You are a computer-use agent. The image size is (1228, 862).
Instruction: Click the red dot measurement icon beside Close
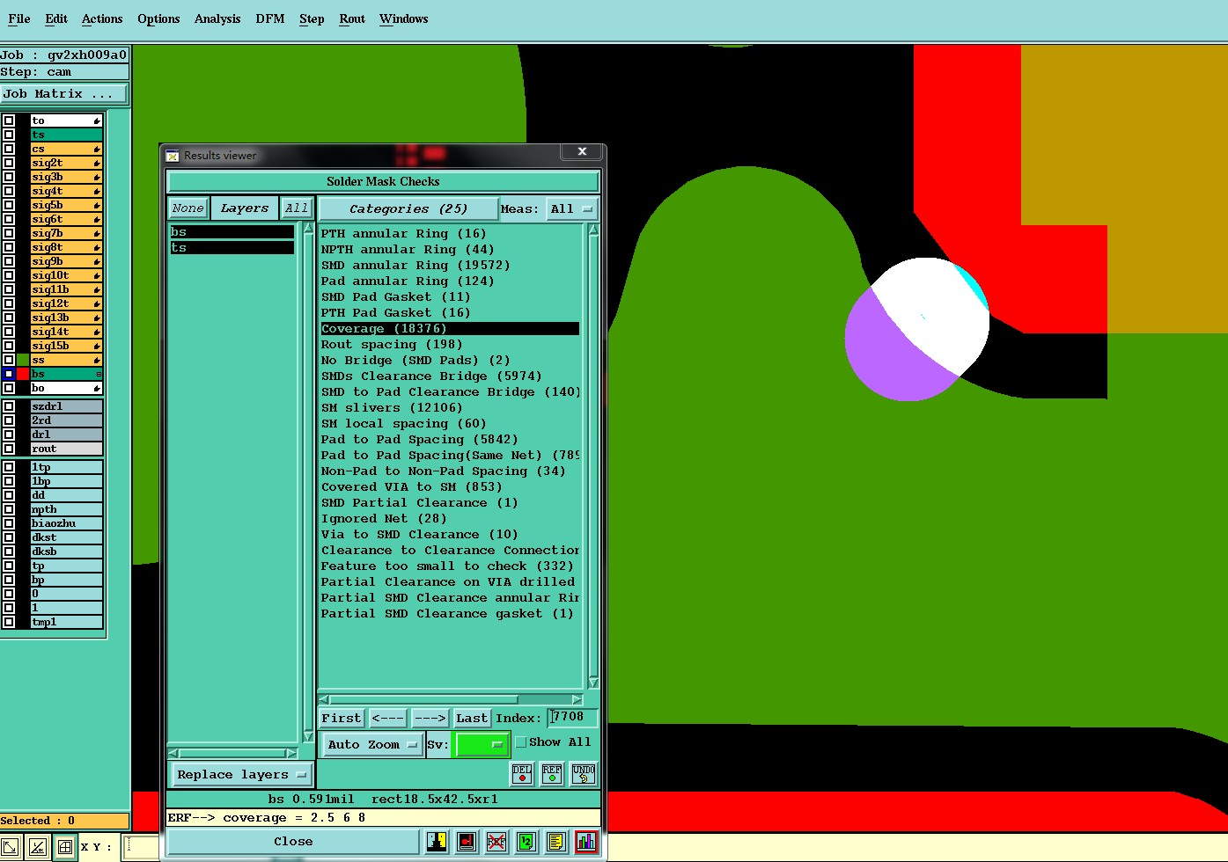(467, 842)
